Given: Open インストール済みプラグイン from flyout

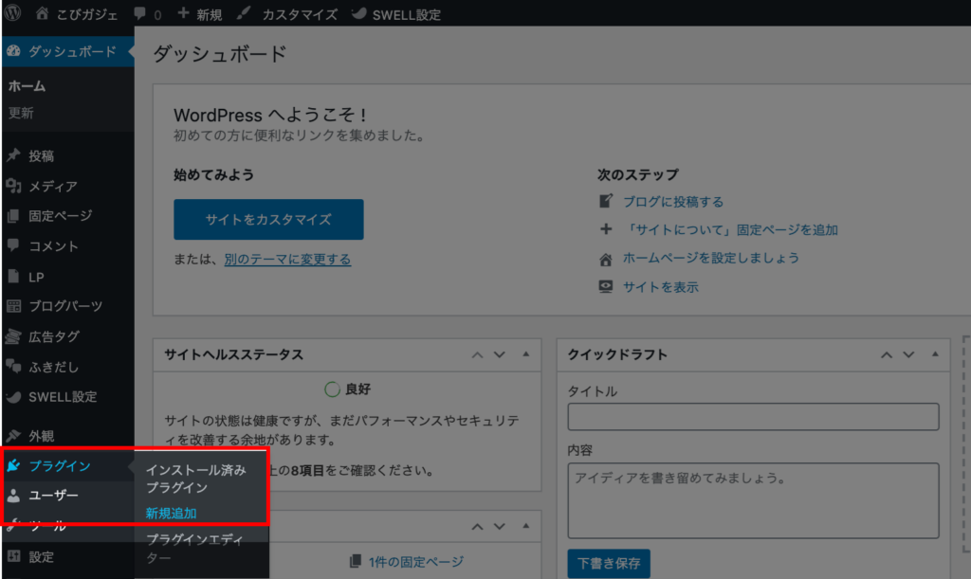Looking at the screenshot, I should tap(195, 479).
